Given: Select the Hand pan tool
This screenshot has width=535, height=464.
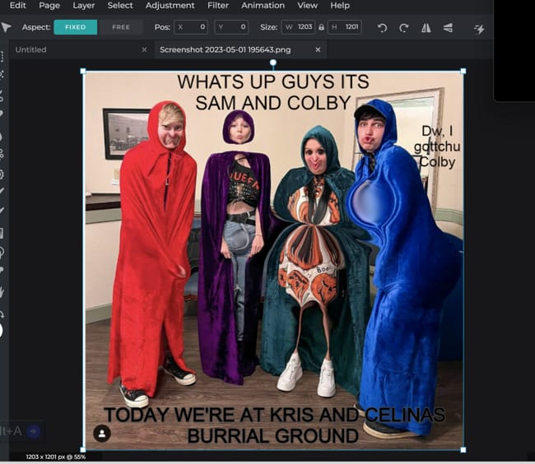Looking at the screenshot, I should tap(2, 291).
